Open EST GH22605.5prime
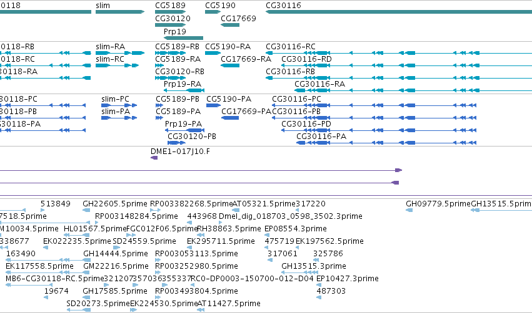 click(x=115, y=204)
